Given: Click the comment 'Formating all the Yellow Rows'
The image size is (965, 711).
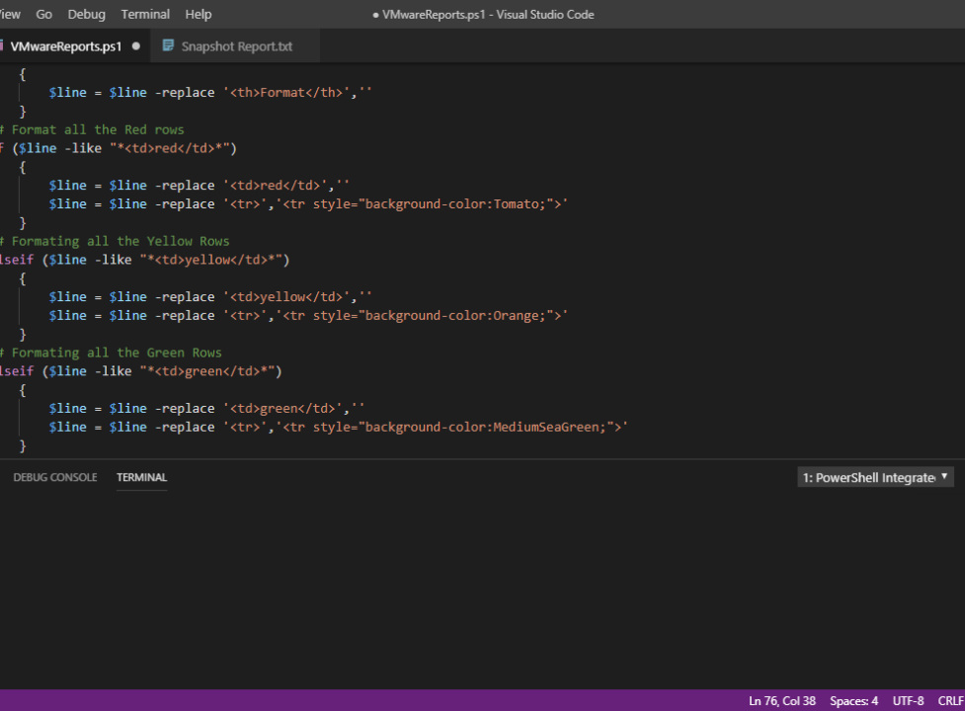Looking at the screenshot, I should (x=121, y=241).
